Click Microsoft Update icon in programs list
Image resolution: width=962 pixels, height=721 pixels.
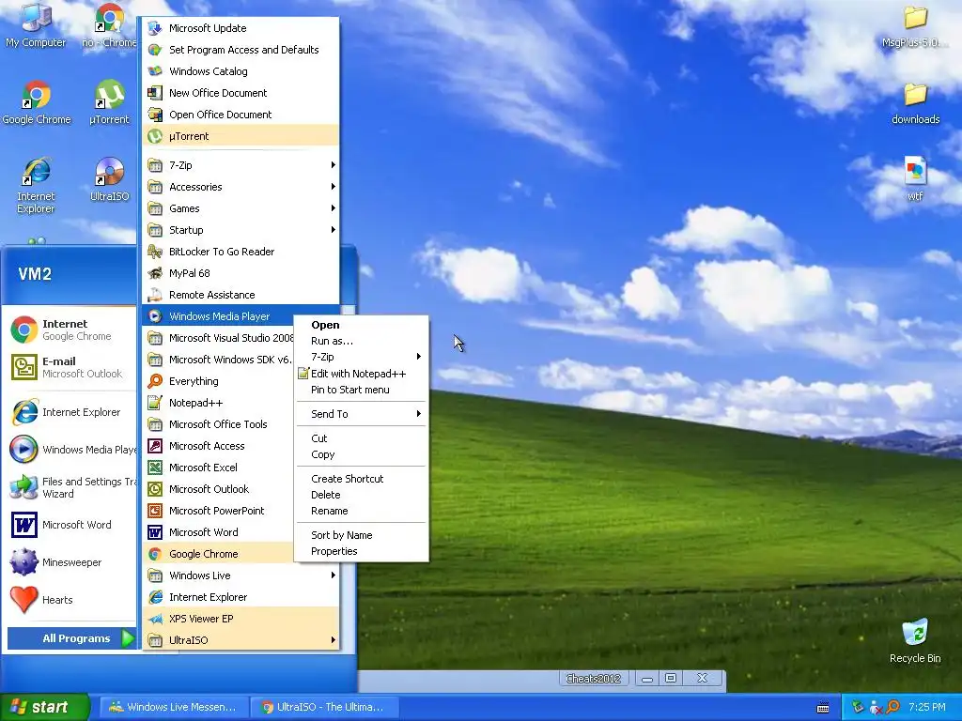[155, 28]
